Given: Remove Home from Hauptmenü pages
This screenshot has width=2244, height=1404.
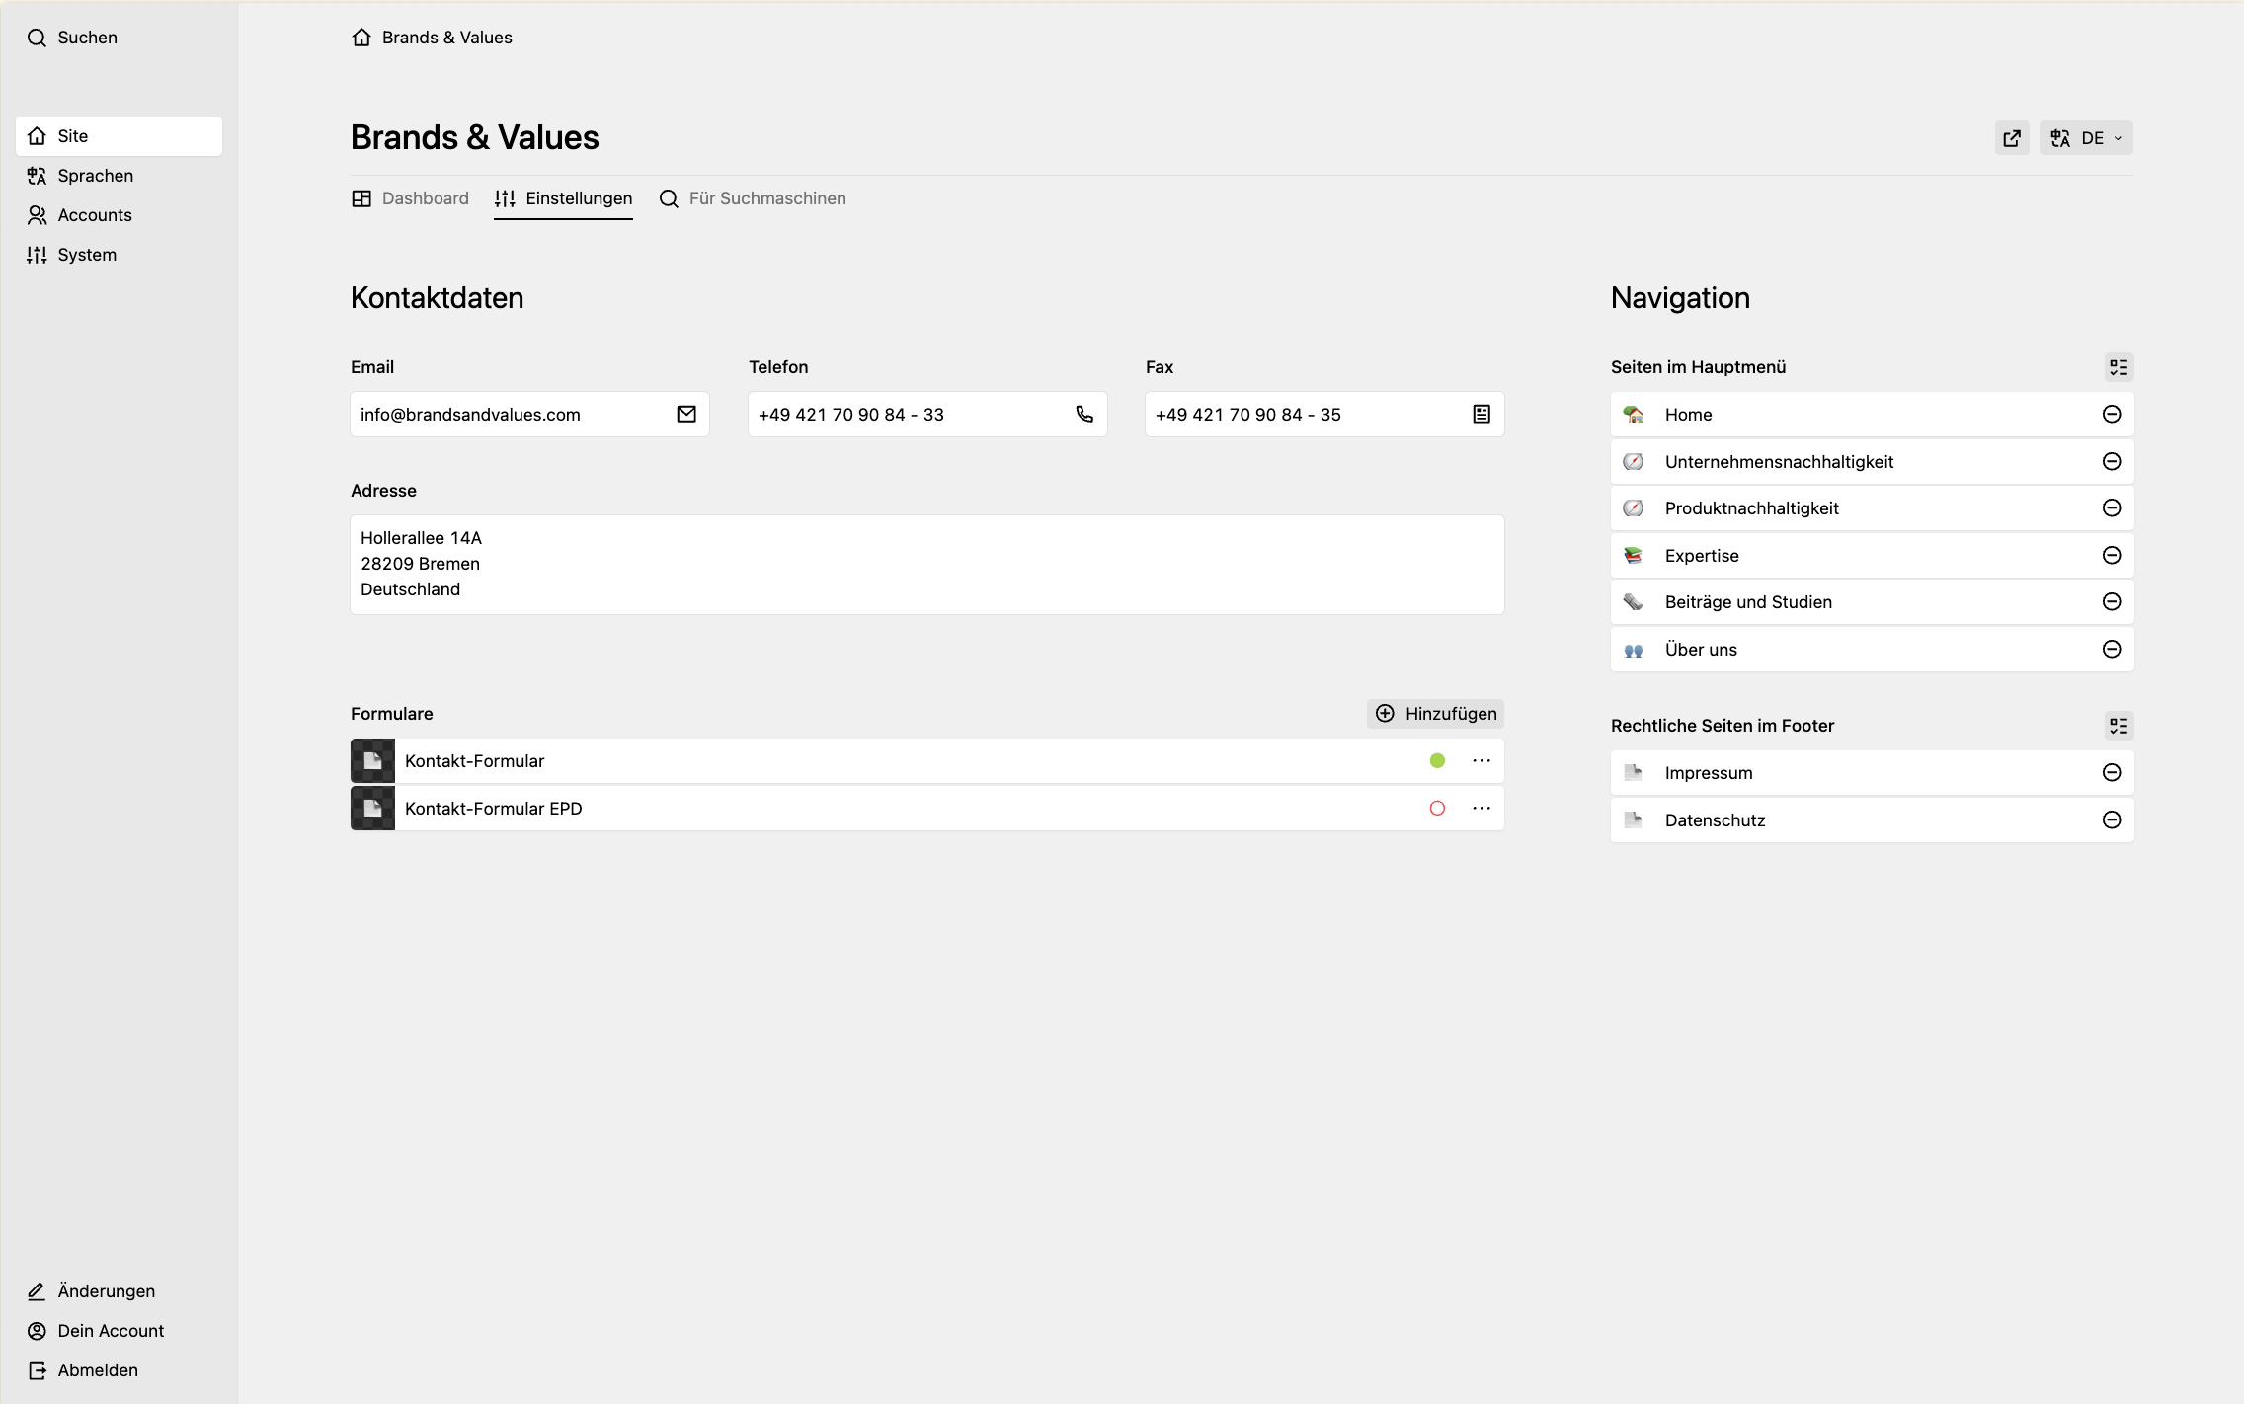Looking at the screenshot, I should [x=2112, y=414].
